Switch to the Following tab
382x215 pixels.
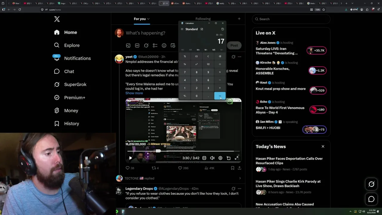(x=203, y=19)
